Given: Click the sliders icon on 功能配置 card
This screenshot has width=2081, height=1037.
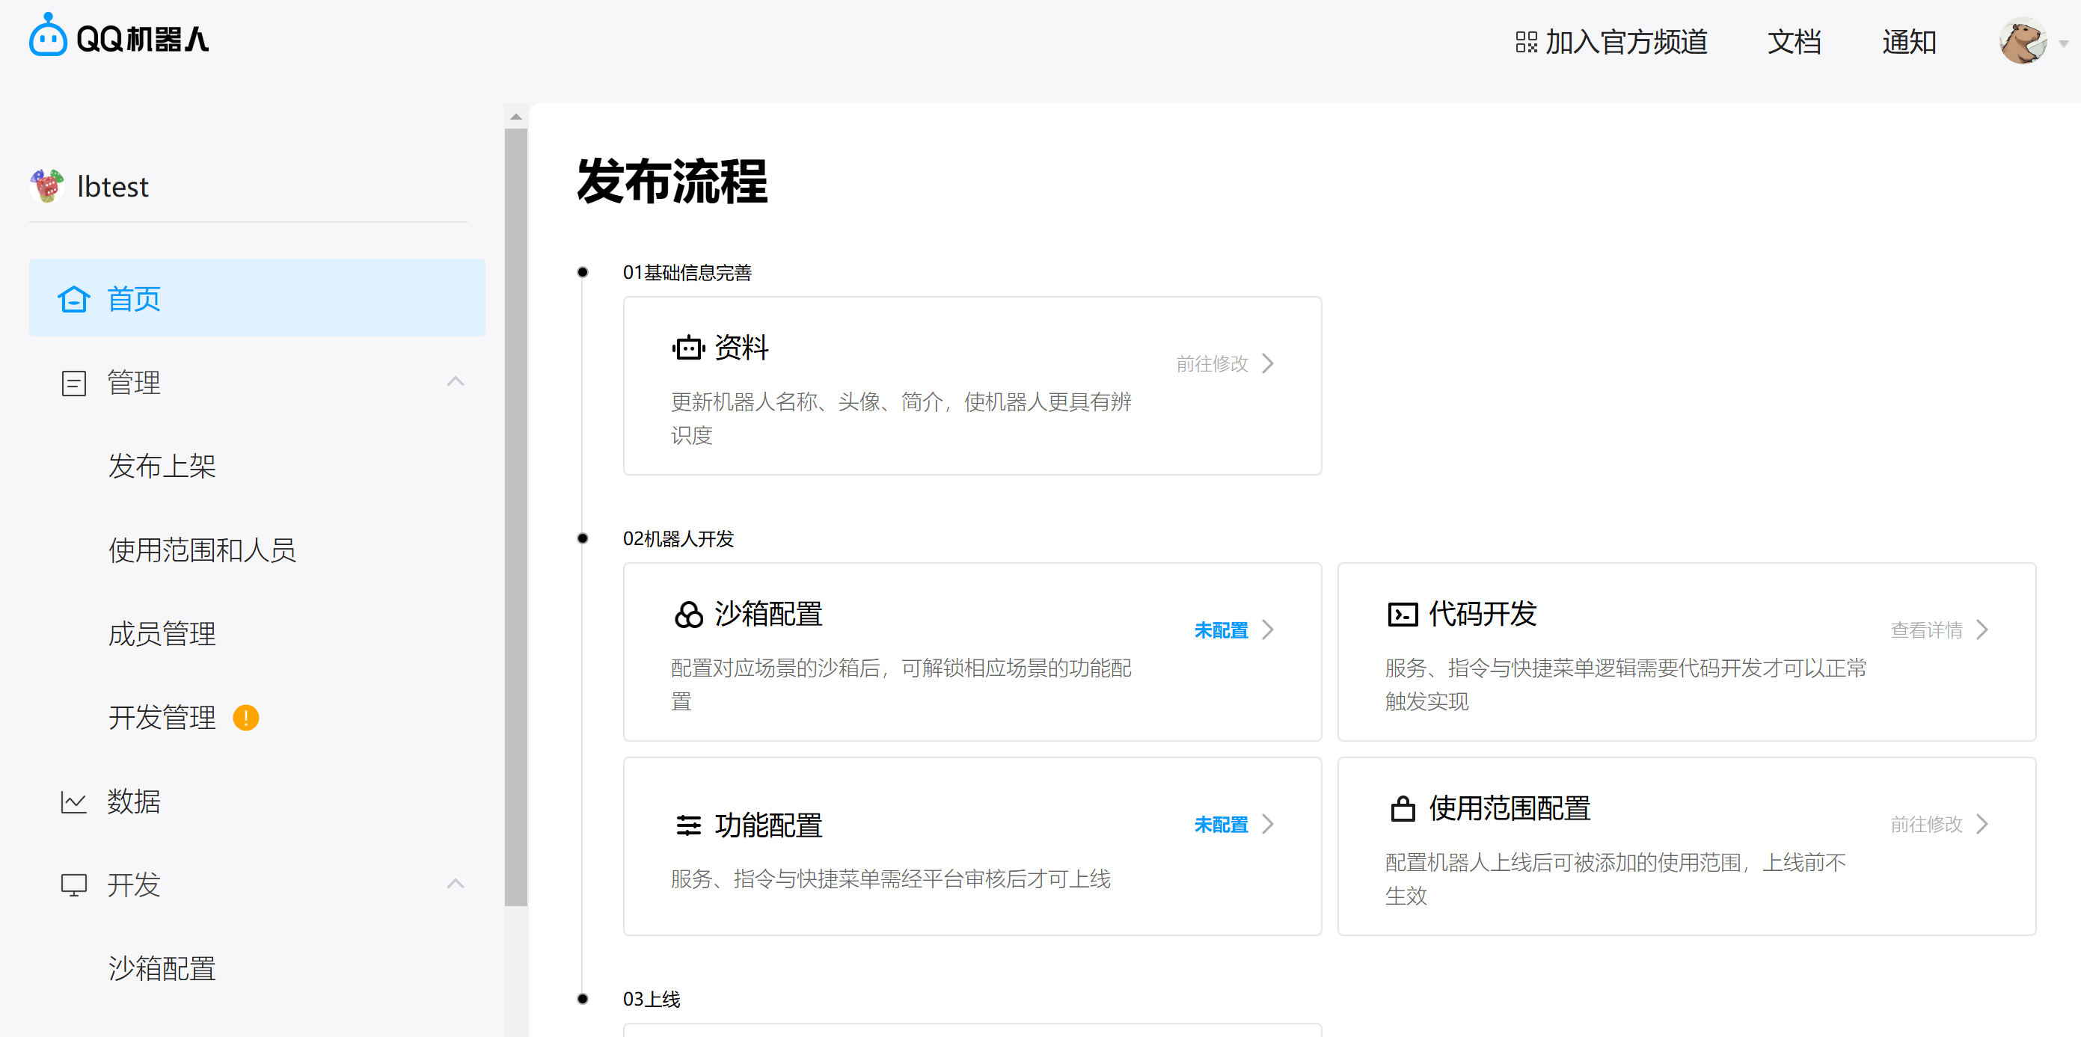Looking at the screenshot, I should [688, 825].
